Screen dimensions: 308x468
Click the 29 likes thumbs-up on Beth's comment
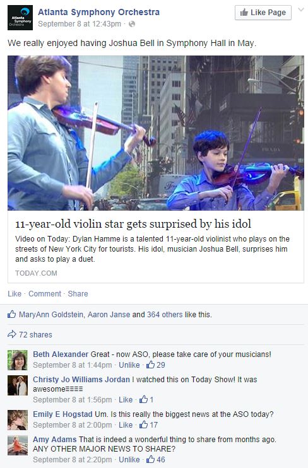[x=150, y=365]
